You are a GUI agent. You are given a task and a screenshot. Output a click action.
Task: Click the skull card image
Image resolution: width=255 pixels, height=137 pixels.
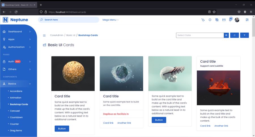tap(170, 74)
